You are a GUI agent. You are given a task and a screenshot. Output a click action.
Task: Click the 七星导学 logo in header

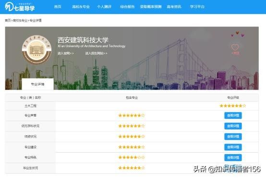(x=20, y=7)
